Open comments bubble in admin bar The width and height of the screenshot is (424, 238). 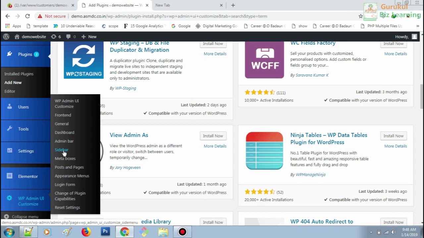pos(71,37)
